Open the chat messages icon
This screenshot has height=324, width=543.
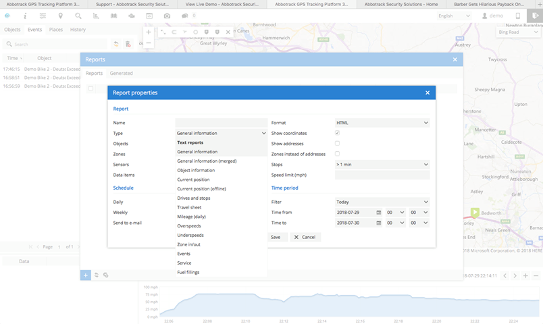pos(185,16)
